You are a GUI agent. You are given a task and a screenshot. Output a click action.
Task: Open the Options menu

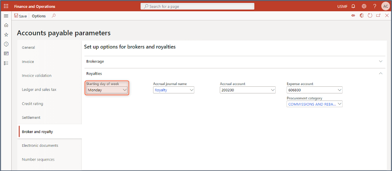pyautogui.click(x=39, y=16)
